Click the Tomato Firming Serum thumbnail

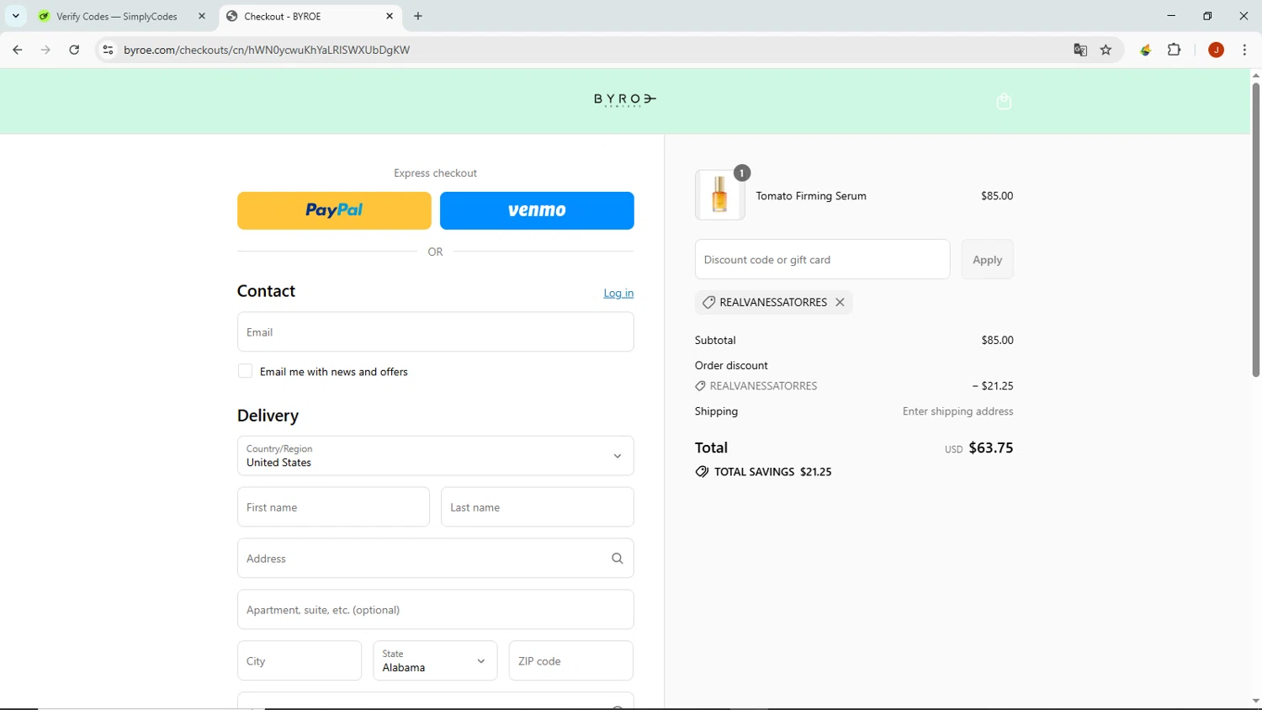coord(720,195)
